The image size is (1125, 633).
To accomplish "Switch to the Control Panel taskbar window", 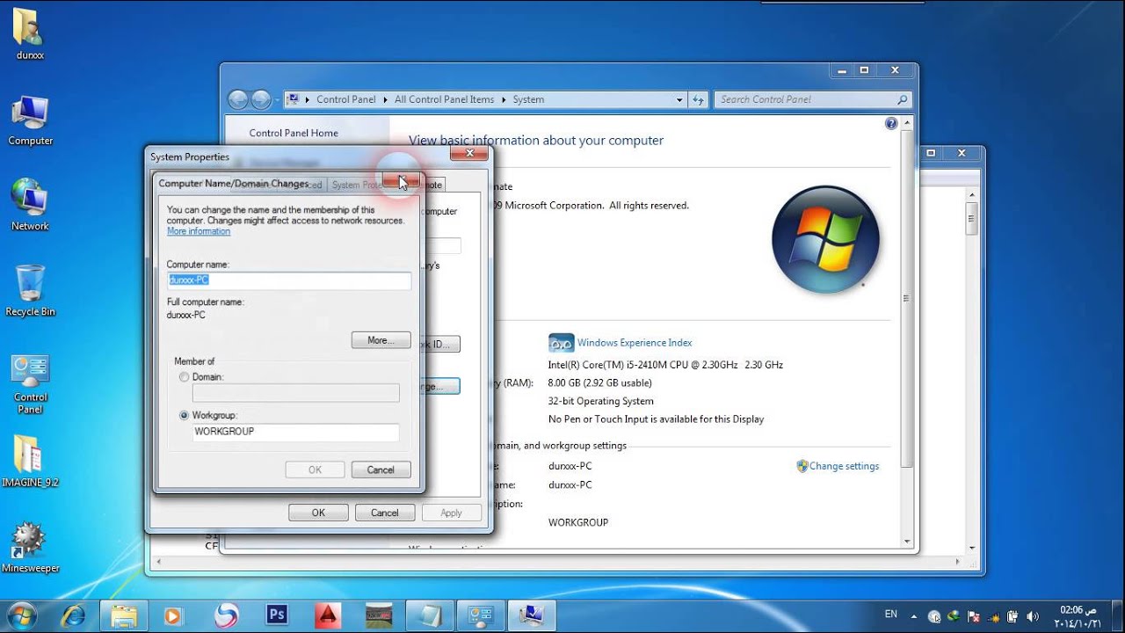I will coord(482,615).
